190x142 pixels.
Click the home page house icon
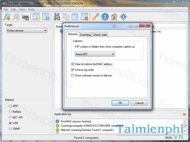[x=114, y=17]
